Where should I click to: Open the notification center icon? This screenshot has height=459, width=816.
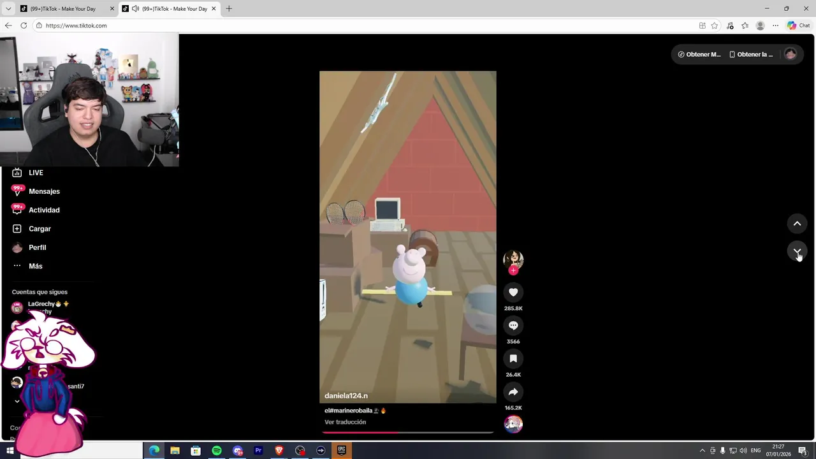803,451
